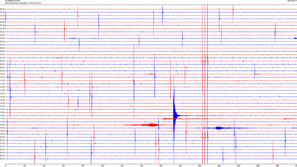The image size is (297, 167).
Task: Click the '11:00' time row label
Action: point(2,80)
